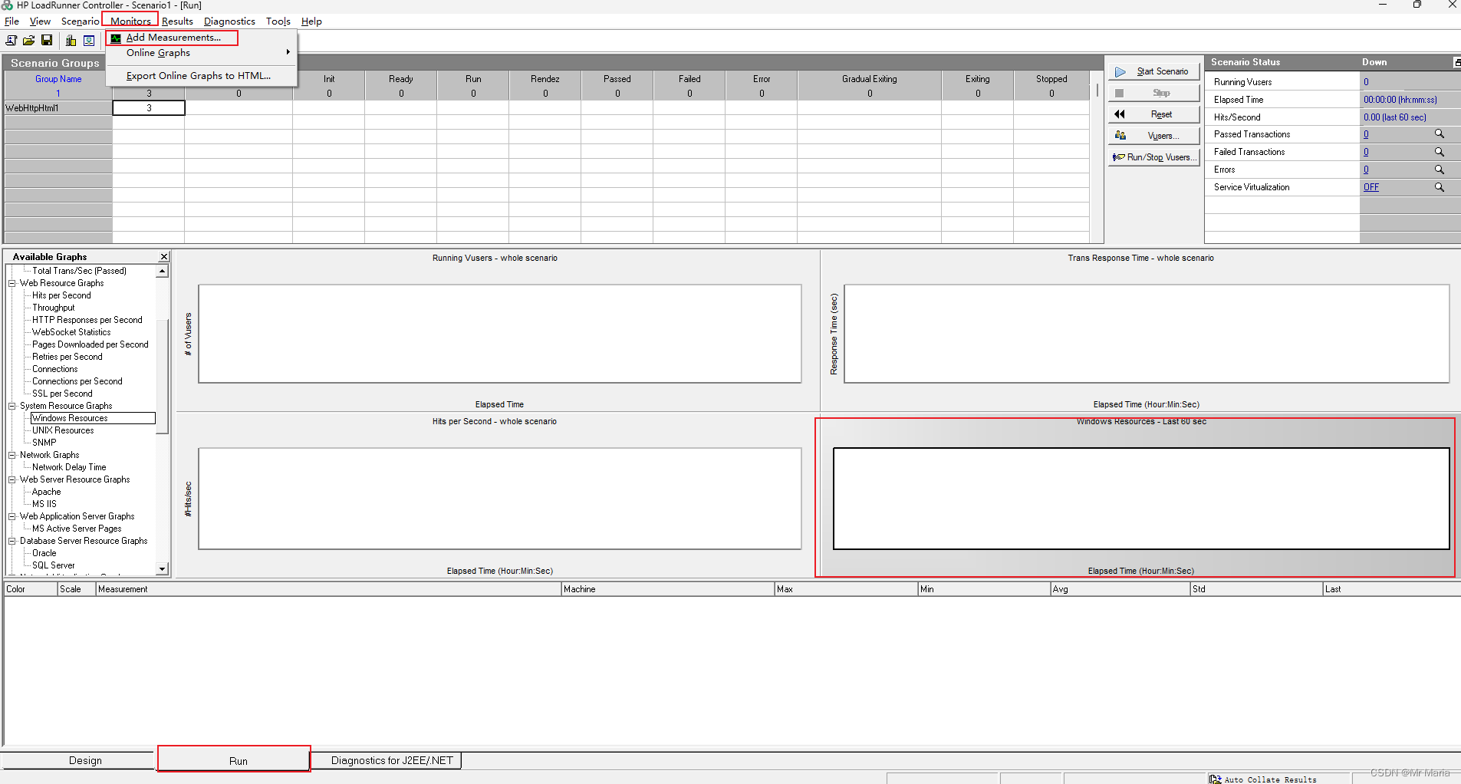Close the Available Graphs panel

point(163,256)
